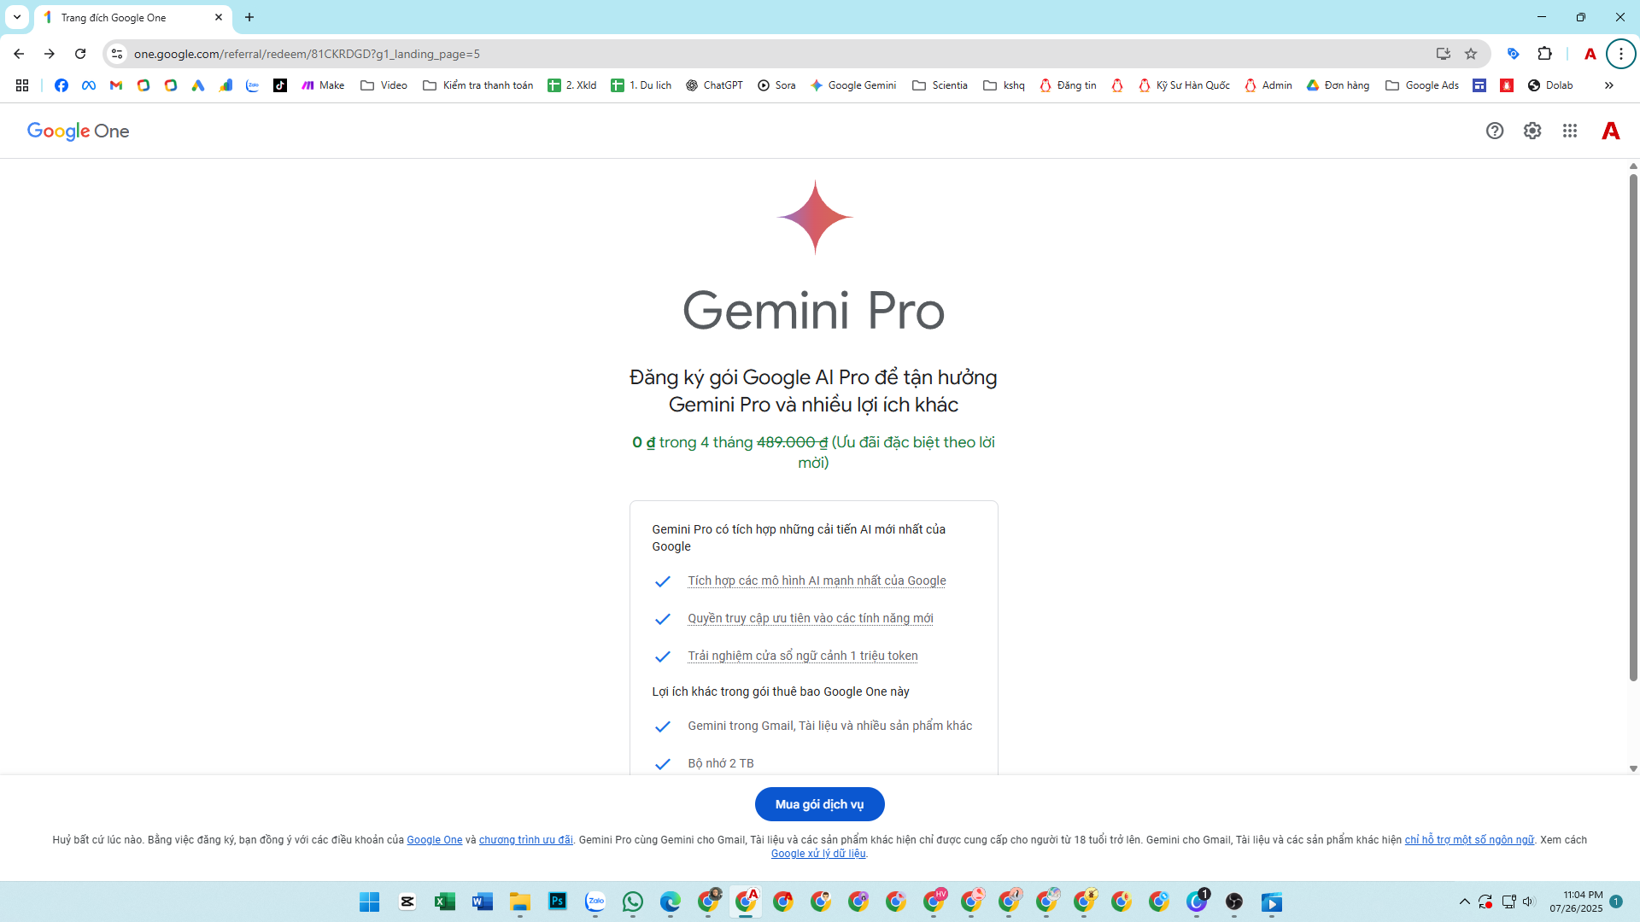This screenshot has height=922, width=1640.
Task: Open TikTok bookmark icon
Action: coord(280,85)
